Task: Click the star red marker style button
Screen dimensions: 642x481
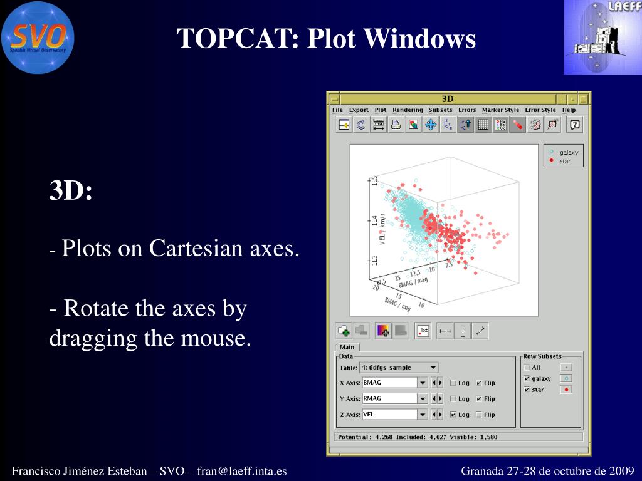Action: [566, 390]
